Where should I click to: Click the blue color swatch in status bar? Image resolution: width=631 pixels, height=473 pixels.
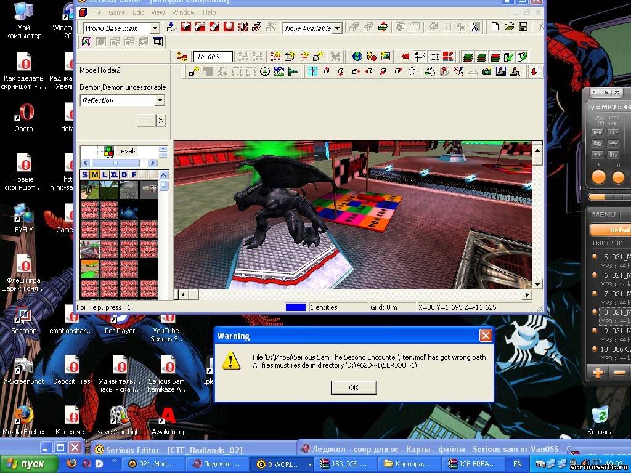[x=295, y=307]
